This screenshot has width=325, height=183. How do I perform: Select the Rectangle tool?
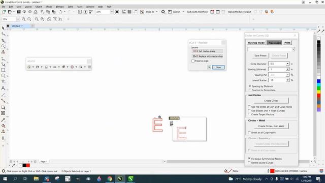3,70
